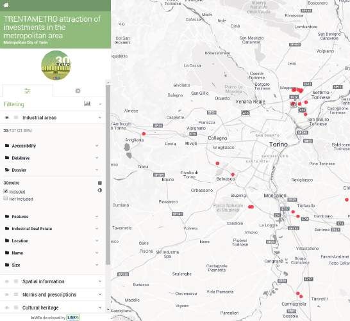The width and height of the screenshot is (350, 321).
Task: Expand the Database chevron
Action: click(97, 157)
